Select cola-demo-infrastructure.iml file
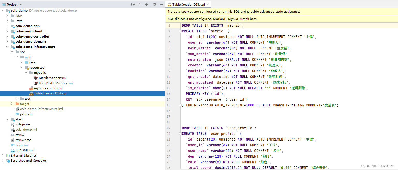398x170 pixels. coord(41,109)
